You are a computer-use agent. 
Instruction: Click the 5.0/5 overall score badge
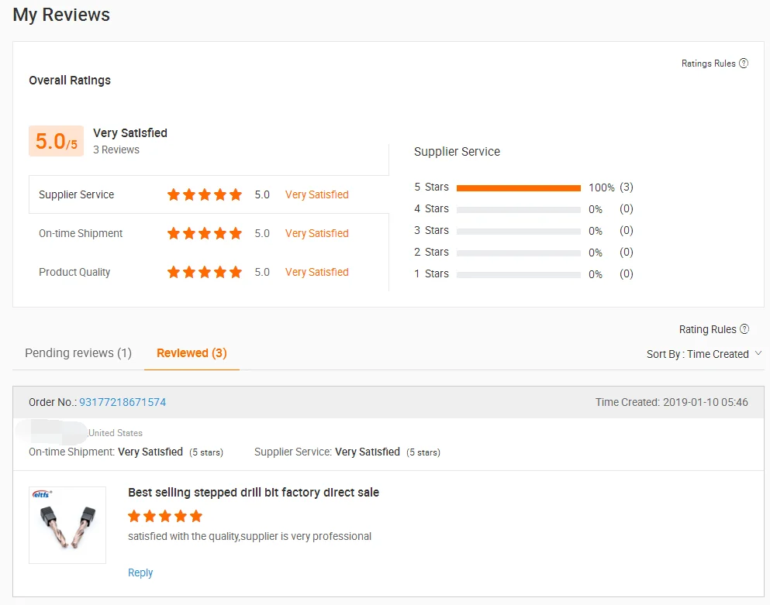click(x=56, y=141)
